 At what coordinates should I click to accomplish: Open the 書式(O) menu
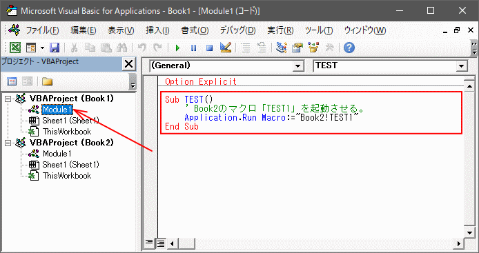pyautogui.click(x=195, y=30)
